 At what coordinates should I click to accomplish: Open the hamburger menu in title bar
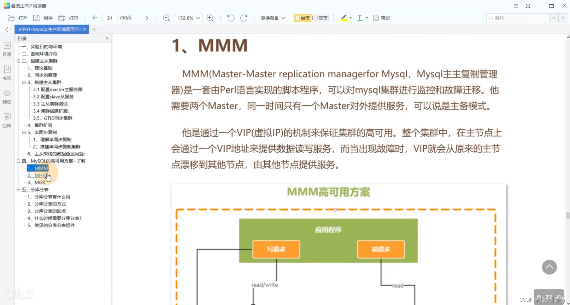(x=516, y=6)
